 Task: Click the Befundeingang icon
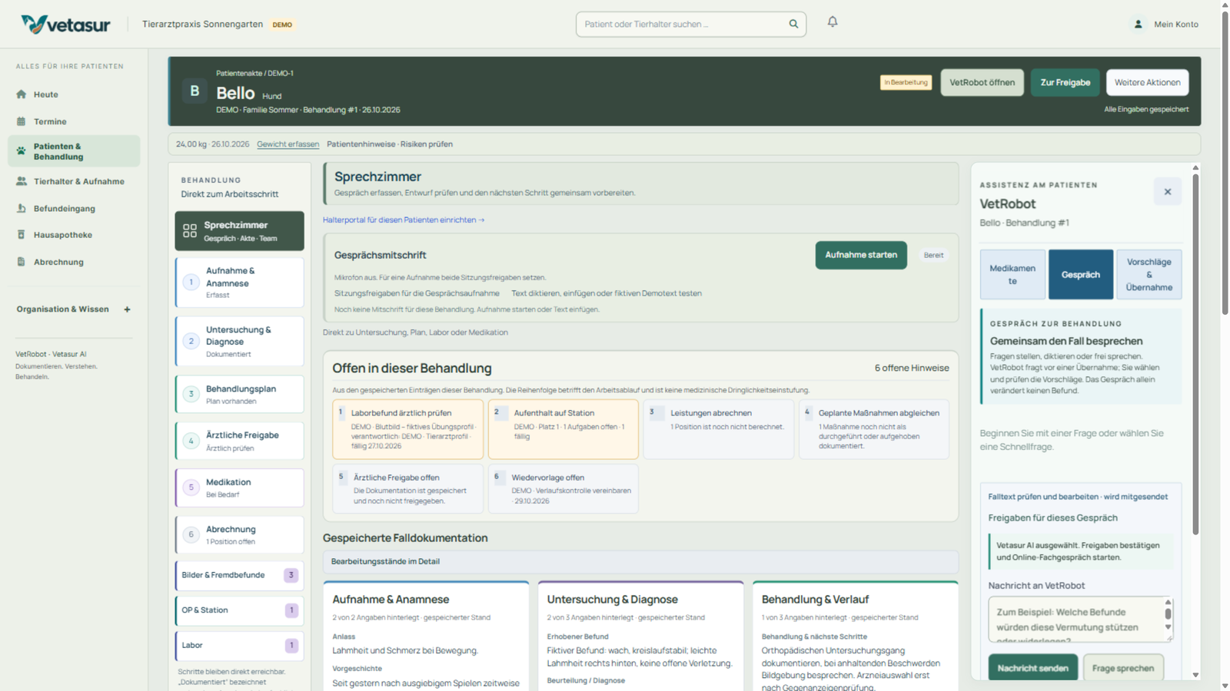[22, 208]
